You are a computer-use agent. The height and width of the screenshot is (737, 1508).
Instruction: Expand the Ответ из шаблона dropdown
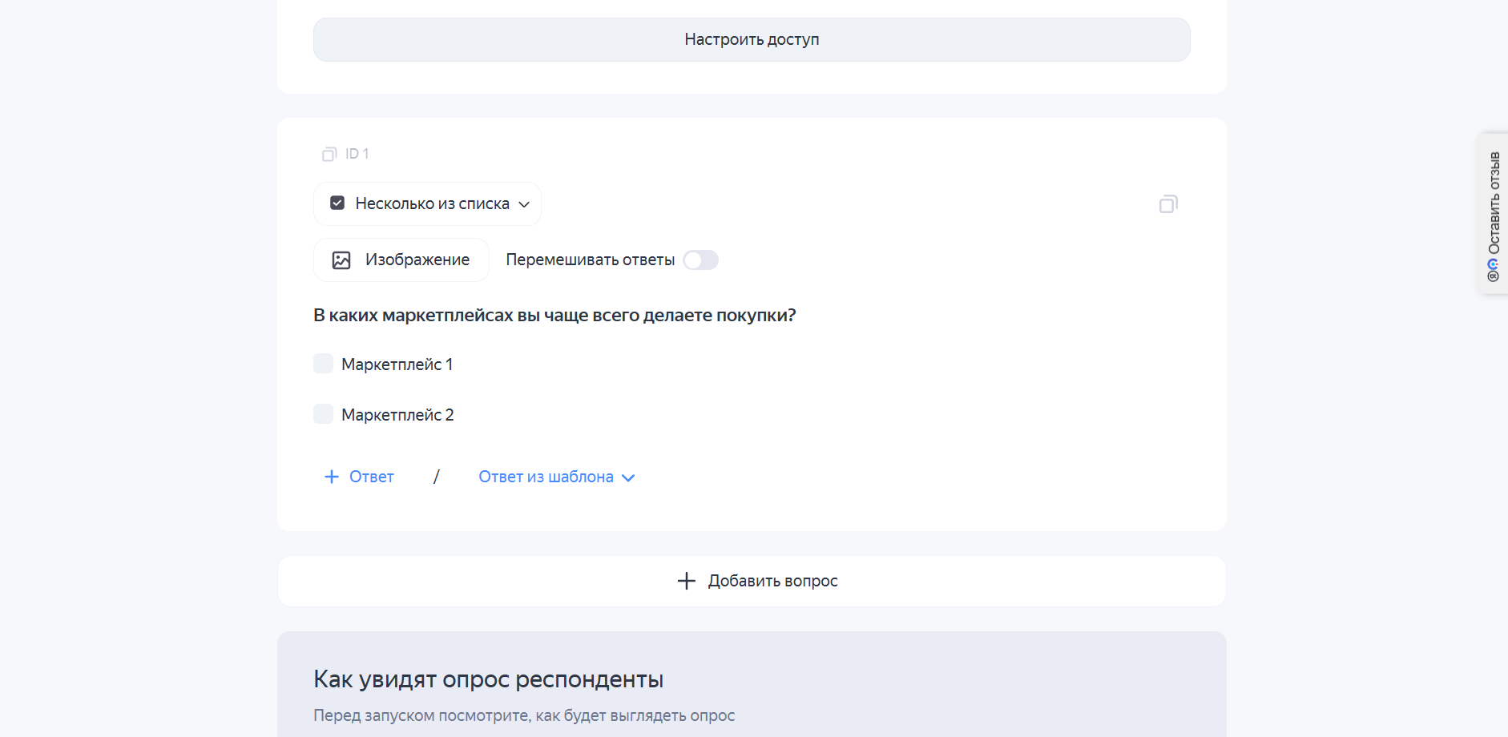(557, 477)
